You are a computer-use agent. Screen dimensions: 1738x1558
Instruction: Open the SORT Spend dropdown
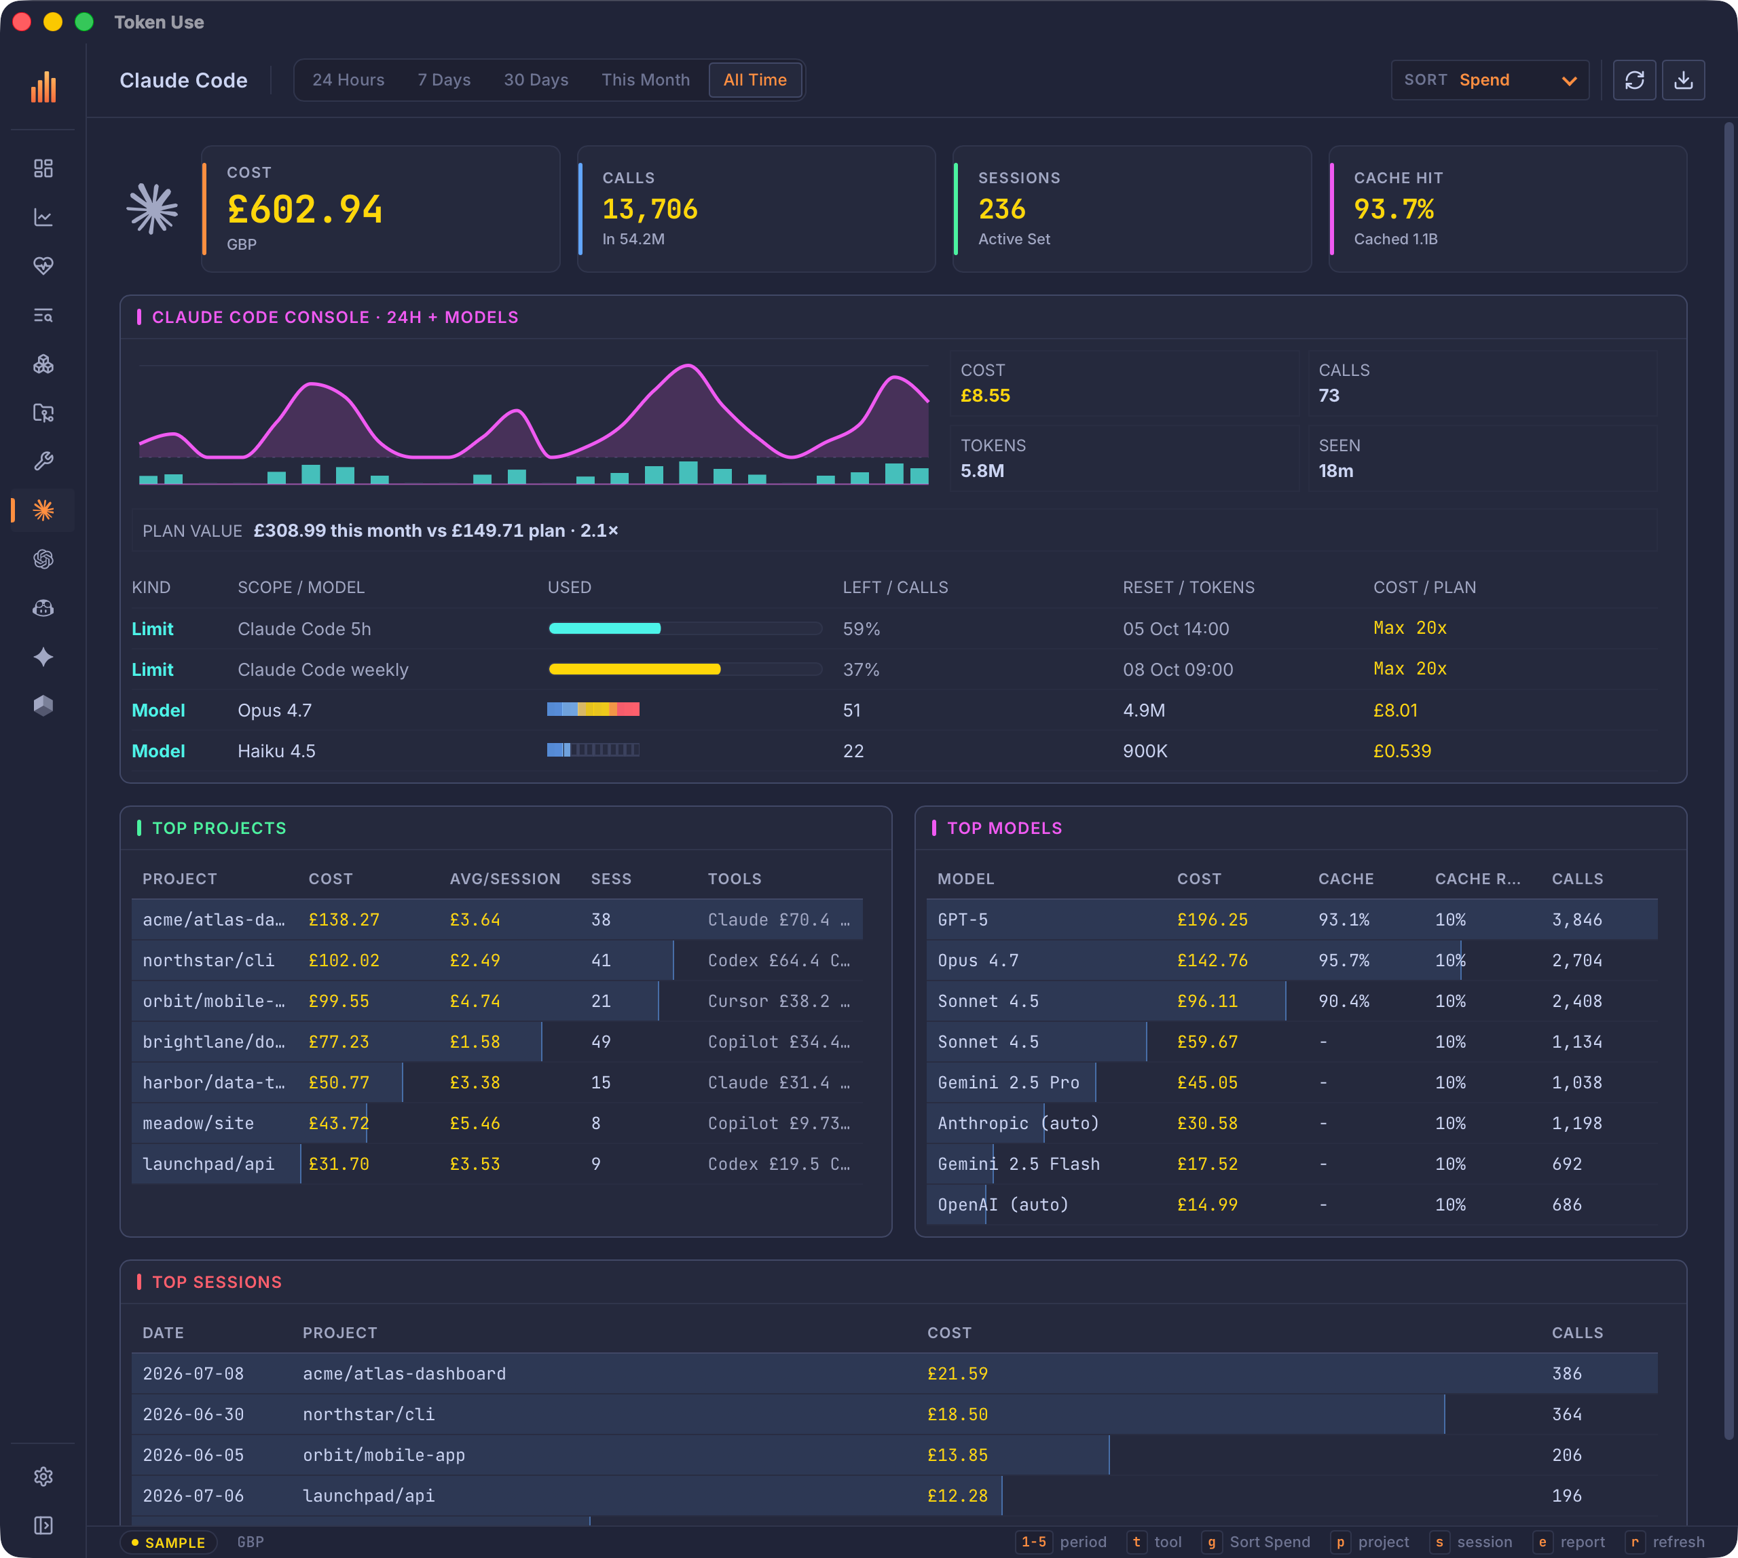(1490, 79)
